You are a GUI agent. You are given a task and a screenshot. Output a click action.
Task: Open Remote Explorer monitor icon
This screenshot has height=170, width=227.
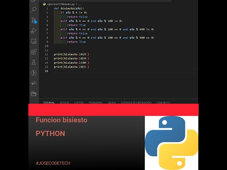click(34, 41)
